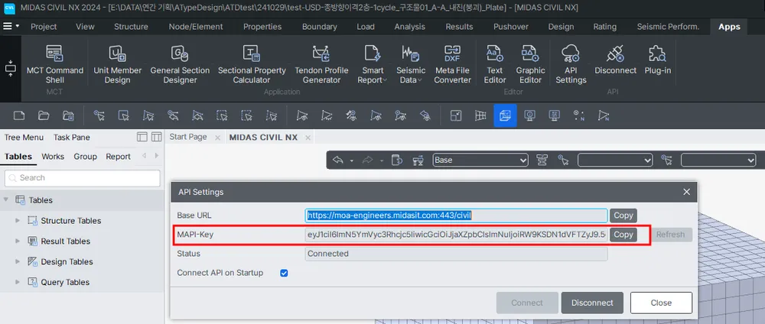Collapse the ribbon with the left-edge icon
This screenshot has width=765, height=324.
point(10,68)
